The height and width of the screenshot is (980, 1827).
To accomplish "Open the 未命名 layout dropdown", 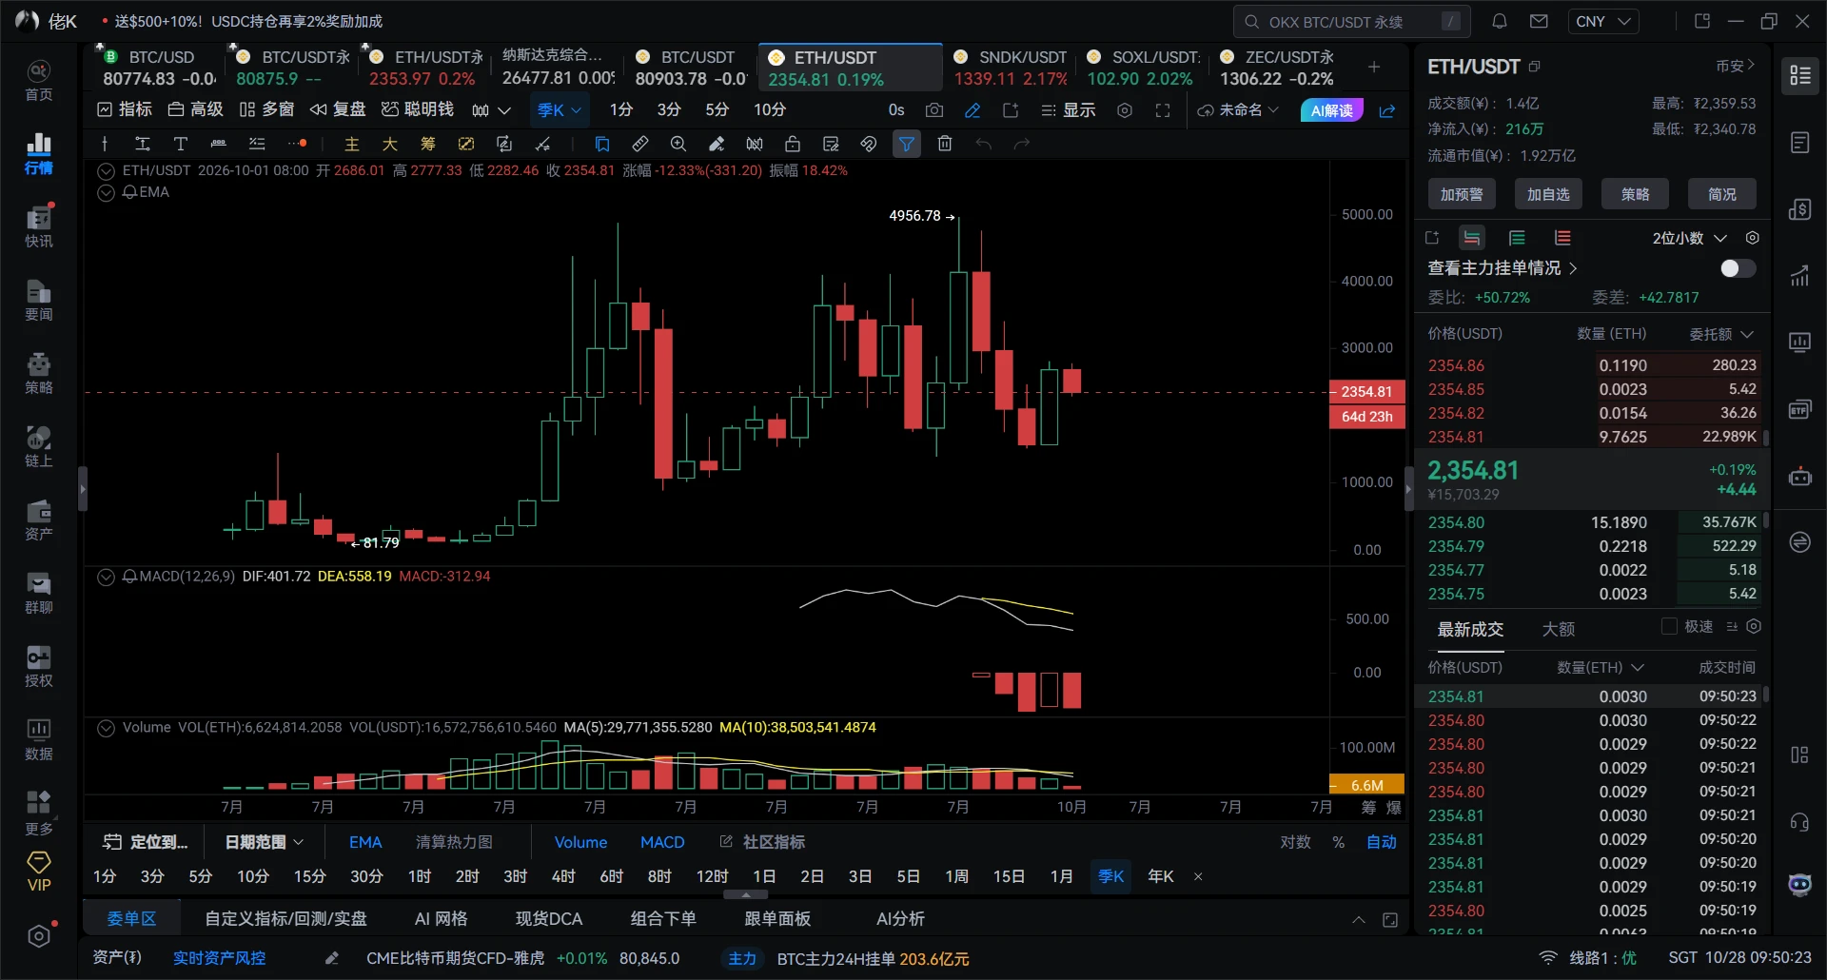I will [1238, 110].
